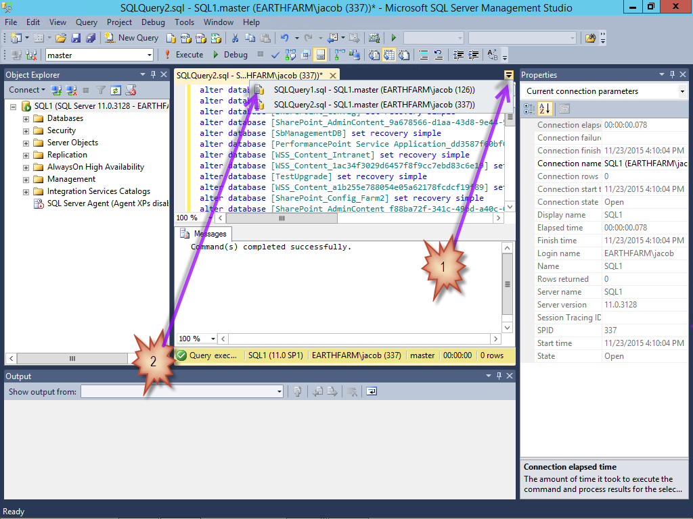Open the Debug menu

(x=153, y=22)
